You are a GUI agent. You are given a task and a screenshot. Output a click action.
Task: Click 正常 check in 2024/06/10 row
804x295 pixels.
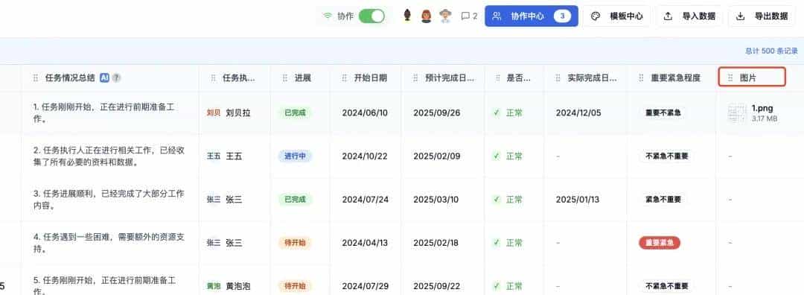tap(508, 113)
